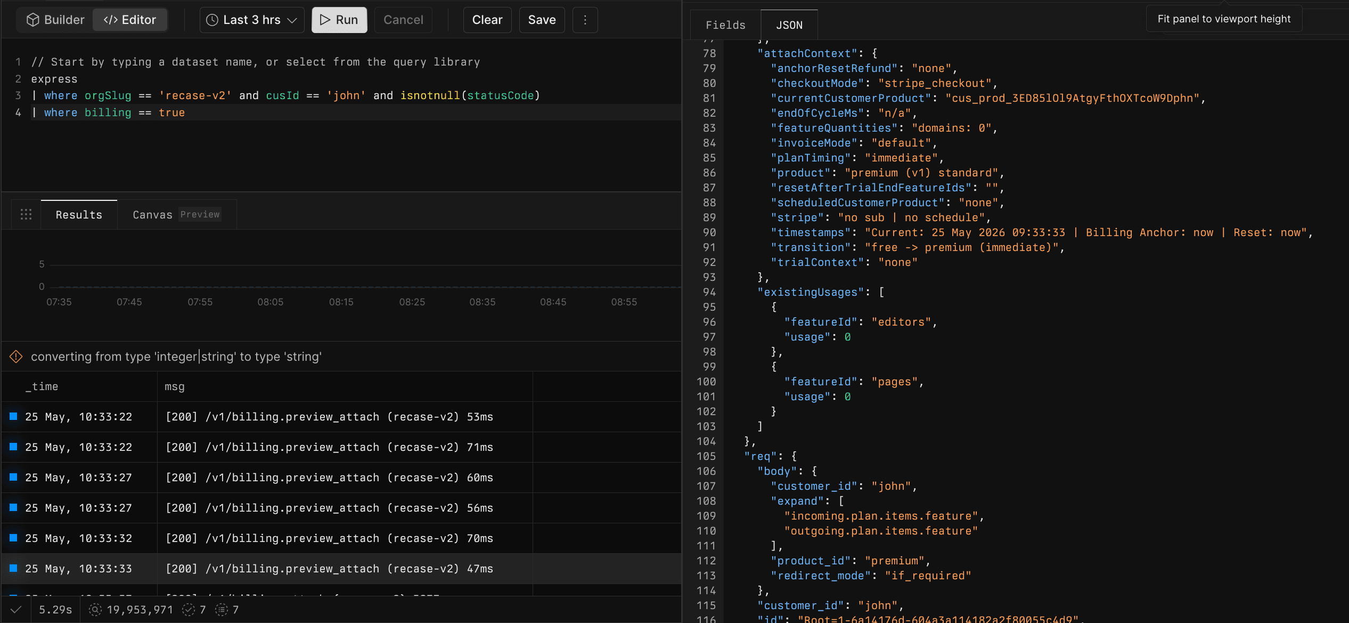This screenshot has height=623, width=1349.
Task: Run the query
Action: (x=339, y=20)
